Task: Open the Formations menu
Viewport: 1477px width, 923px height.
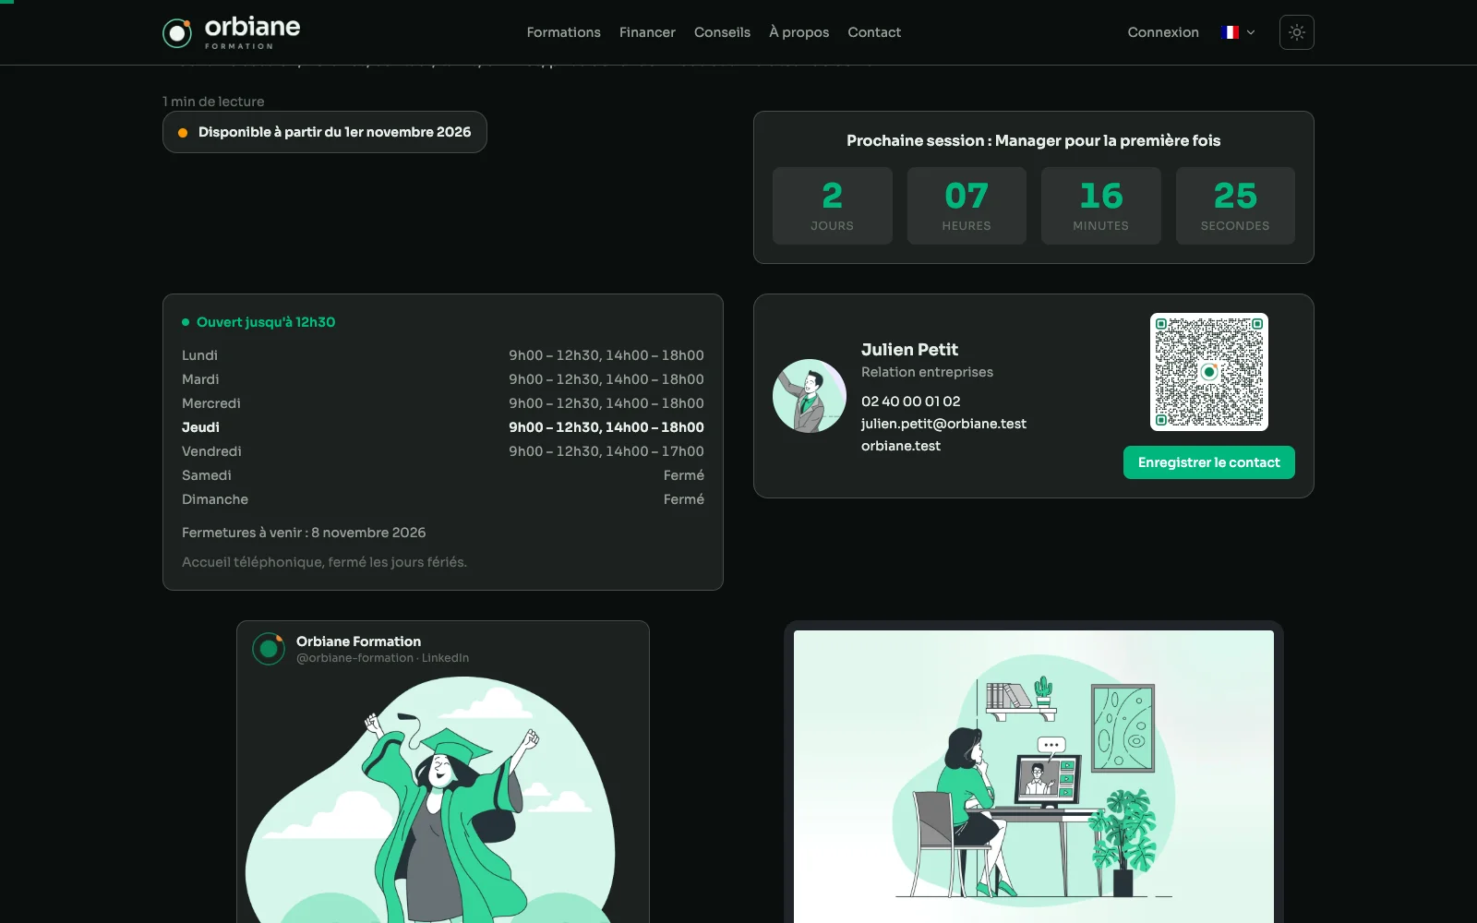Action: [563, 32]
